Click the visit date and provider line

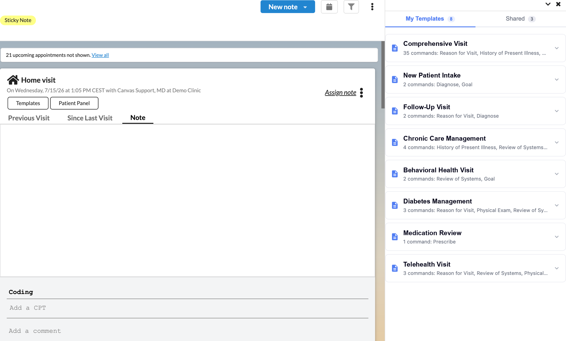coord(104,90)
